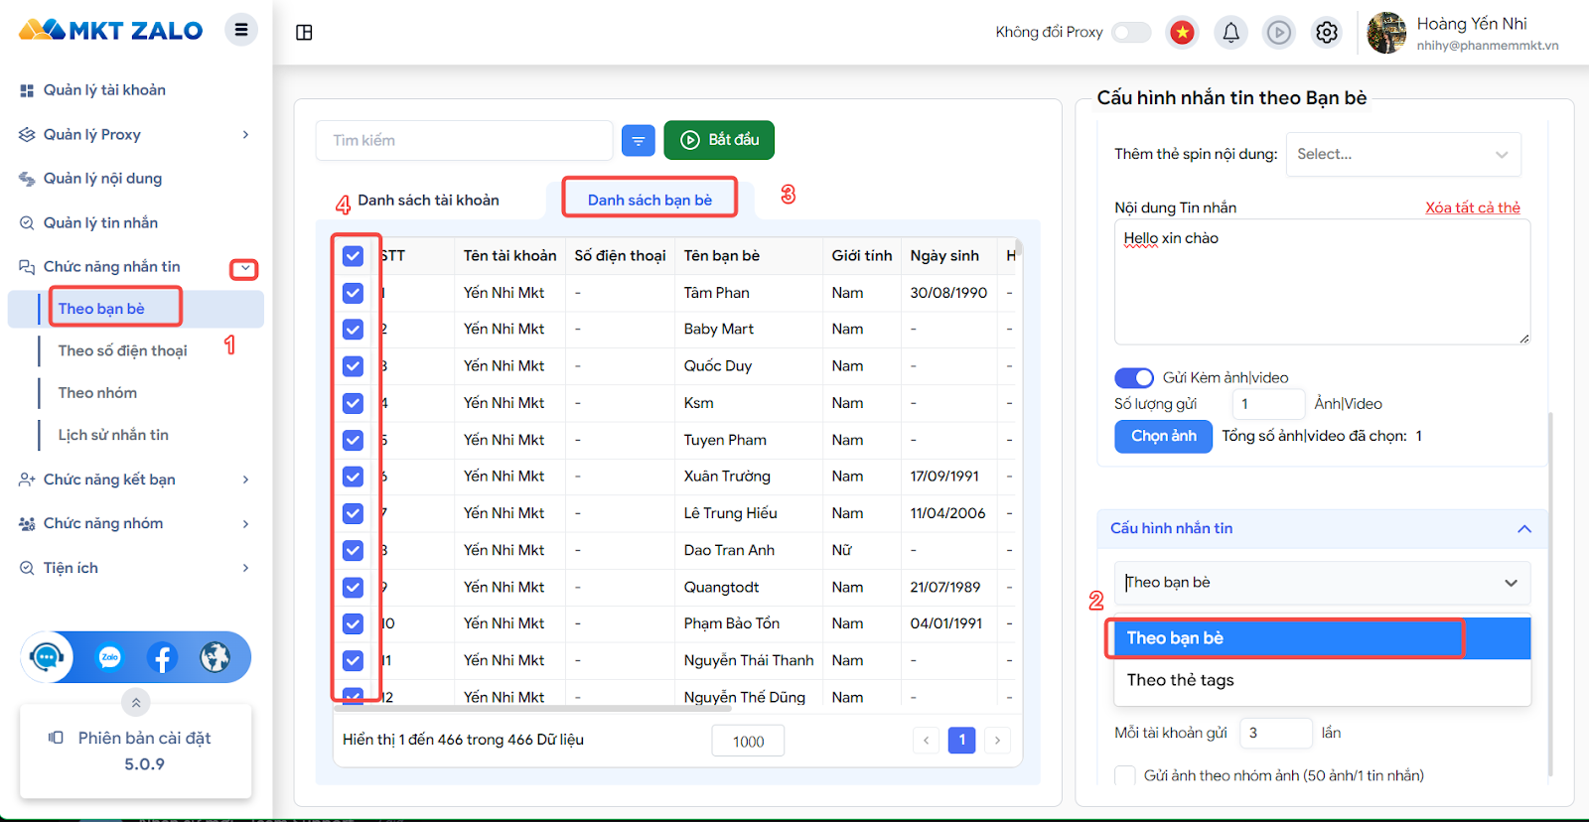The width and height of the screenshot is (1589, 822).
Task: Open Lịch sử nhắn tin sidebar item
Action: coord(113,435)
